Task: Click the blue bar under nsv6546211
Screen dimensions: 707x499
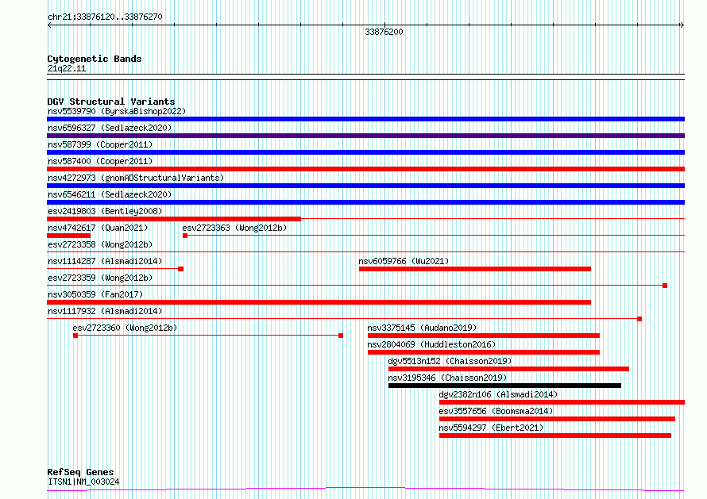Action: click(x=365, y=202)
